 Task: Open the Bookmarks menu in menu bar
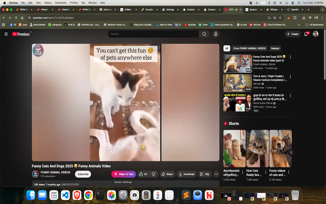click(60, 3)
